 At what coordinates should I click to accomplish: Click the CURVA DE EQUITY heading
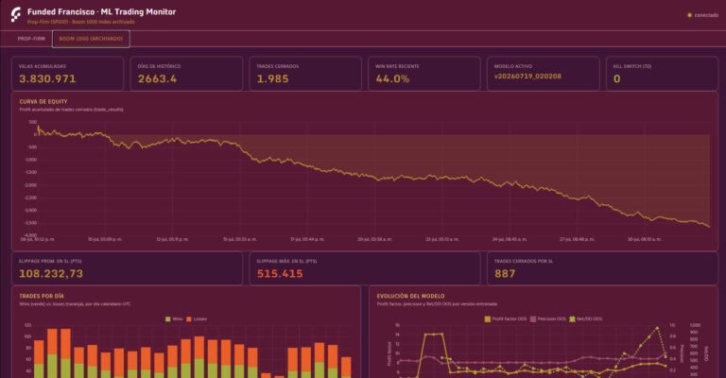pos(43,102)
